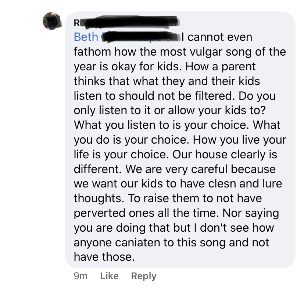304x288 pixels.
Task: Reply to this comment
Action: click(x=144, y=276)
